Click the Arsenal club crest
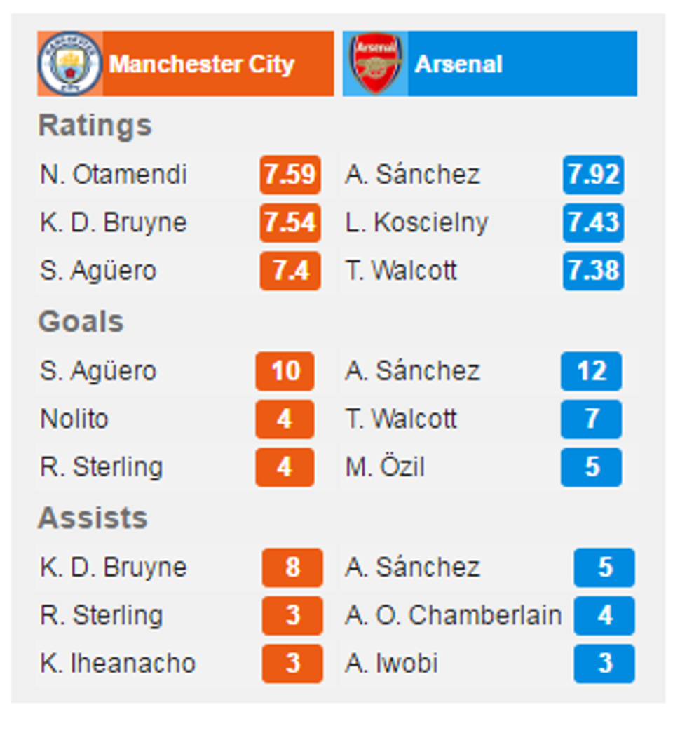The image size is (687, 733). pyautogui.click(x=377, y=64)
